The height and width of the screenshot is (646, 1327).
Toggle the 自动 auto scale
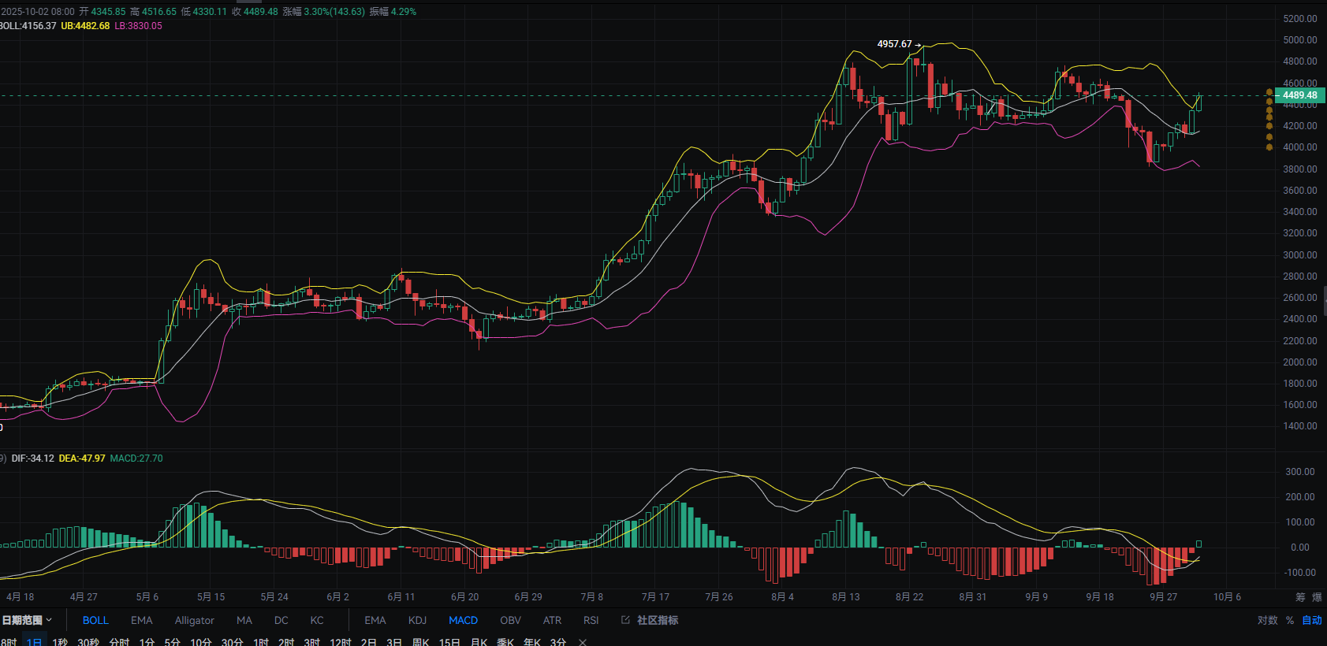coord(1311,620)
